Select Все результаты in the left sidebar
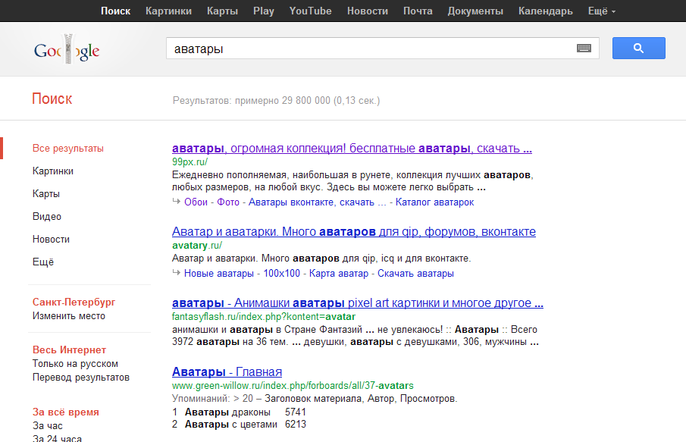This screenshot has height=442, width=686. point(67,149)
